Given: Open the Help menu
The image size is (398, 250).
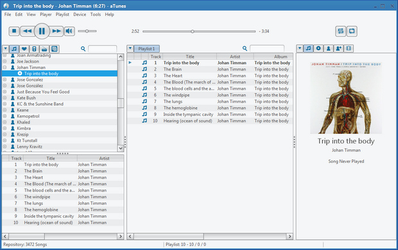Looking at the screenshot, I should [x=109, y=15].
